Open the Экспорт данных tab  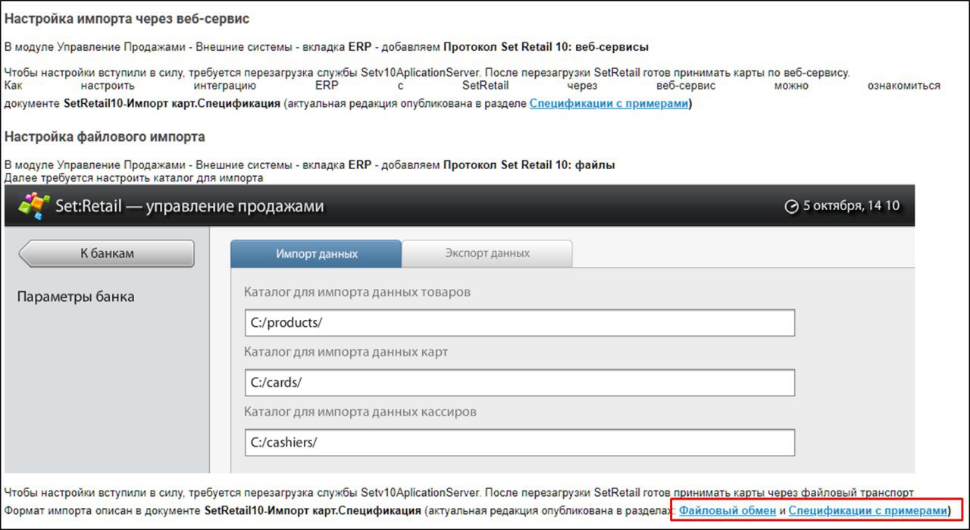[x=487, y=253]
